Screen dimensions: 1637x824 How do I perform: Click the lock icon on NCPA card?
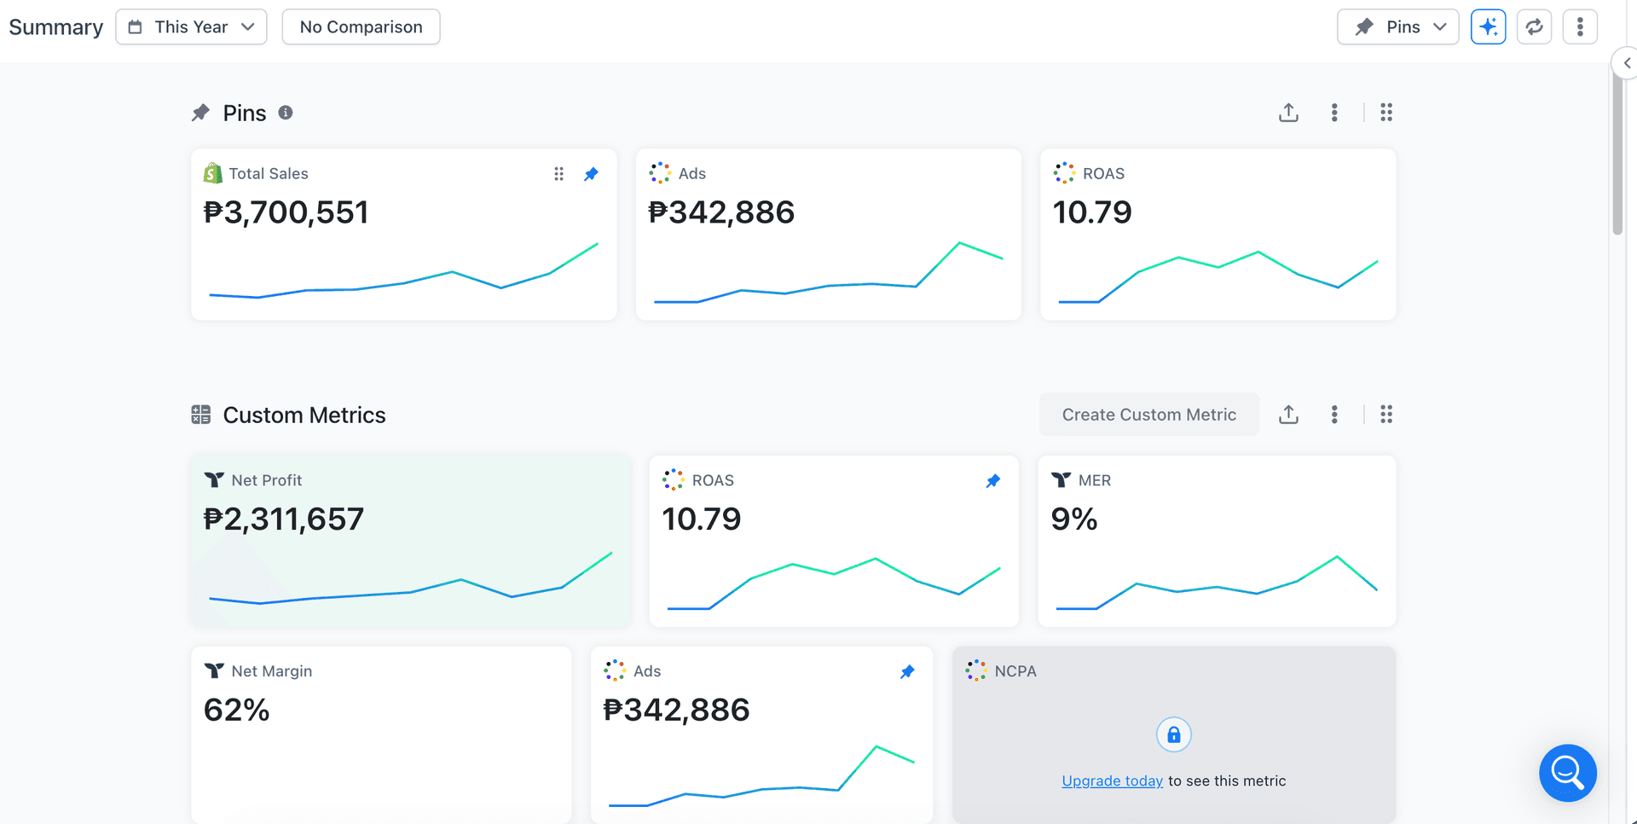pos(1173,734)
